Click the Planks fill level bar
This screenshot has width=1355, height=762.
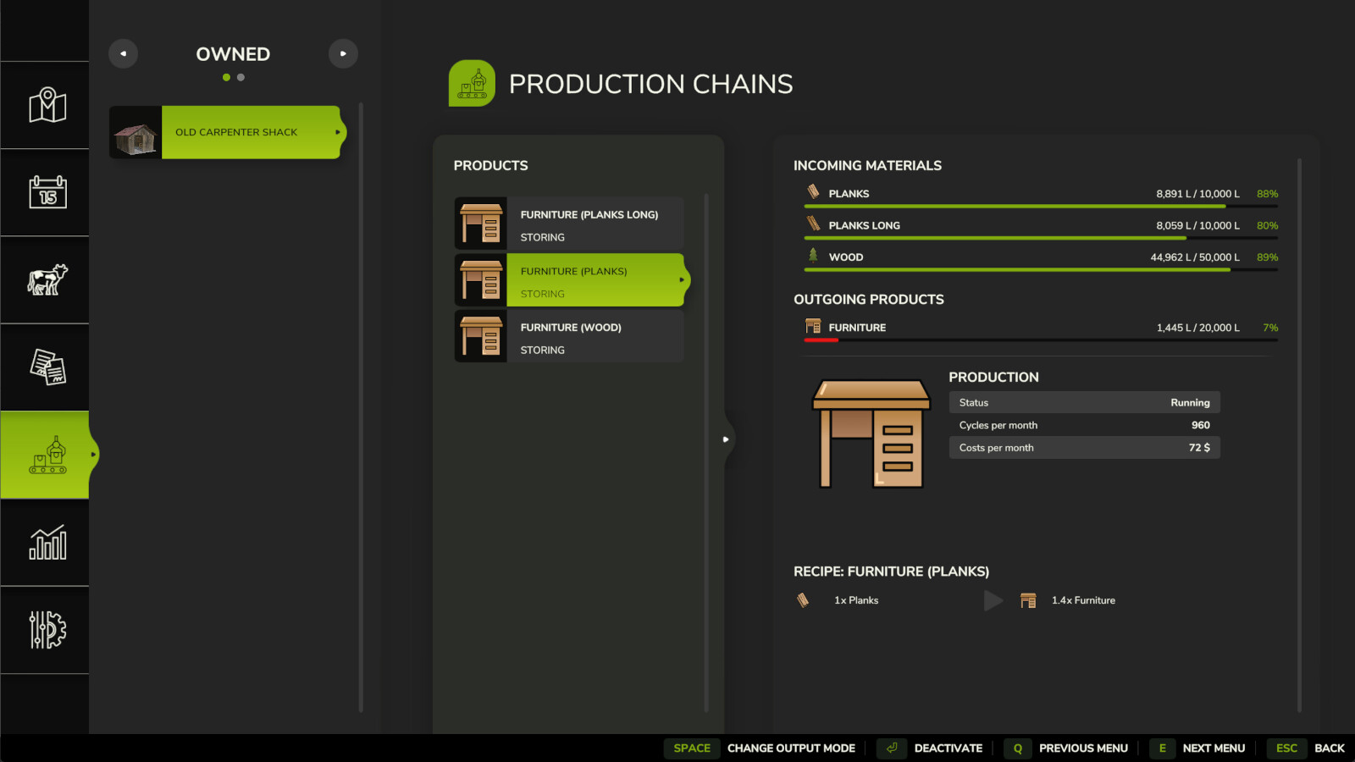point(1040,206)
